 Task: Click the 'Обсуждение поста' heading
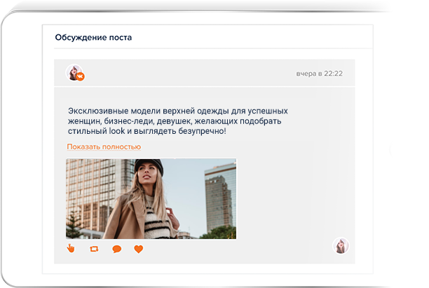coord(93,38)
